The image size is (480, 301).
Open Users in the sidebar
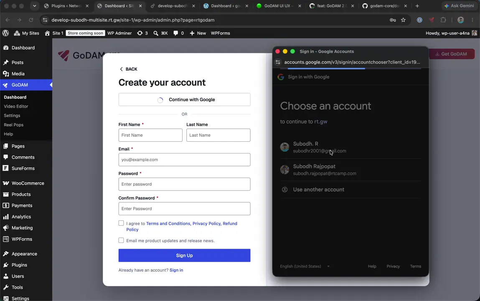(18, 276)
